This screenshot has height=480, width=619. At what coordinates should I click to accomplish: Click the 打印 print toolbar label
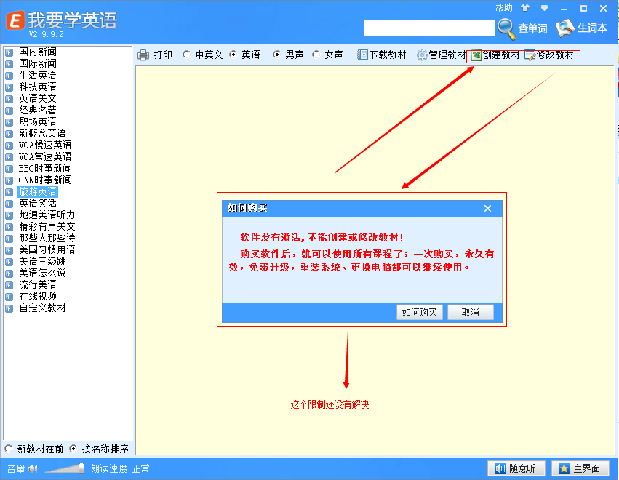point(163,55)
